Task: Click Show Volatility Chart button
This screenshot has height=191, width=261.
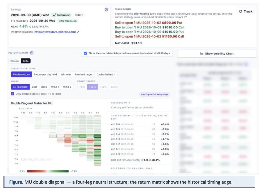Action: click(217, 53)
